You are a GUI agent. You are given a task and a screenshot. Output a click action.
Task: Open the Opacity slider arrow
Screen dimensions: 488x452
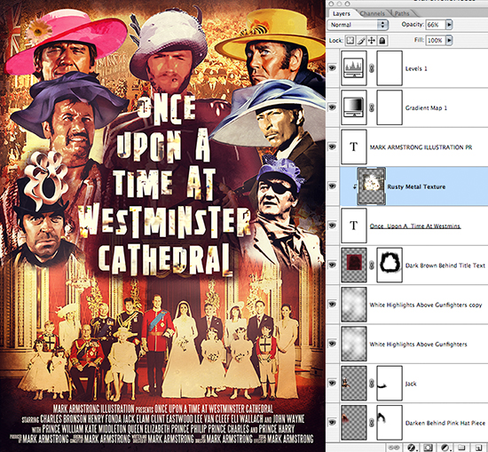coord(449,25)
